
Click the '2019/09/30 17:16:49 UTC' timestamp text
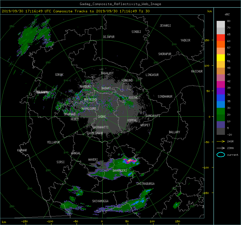[x=27, y=11]
